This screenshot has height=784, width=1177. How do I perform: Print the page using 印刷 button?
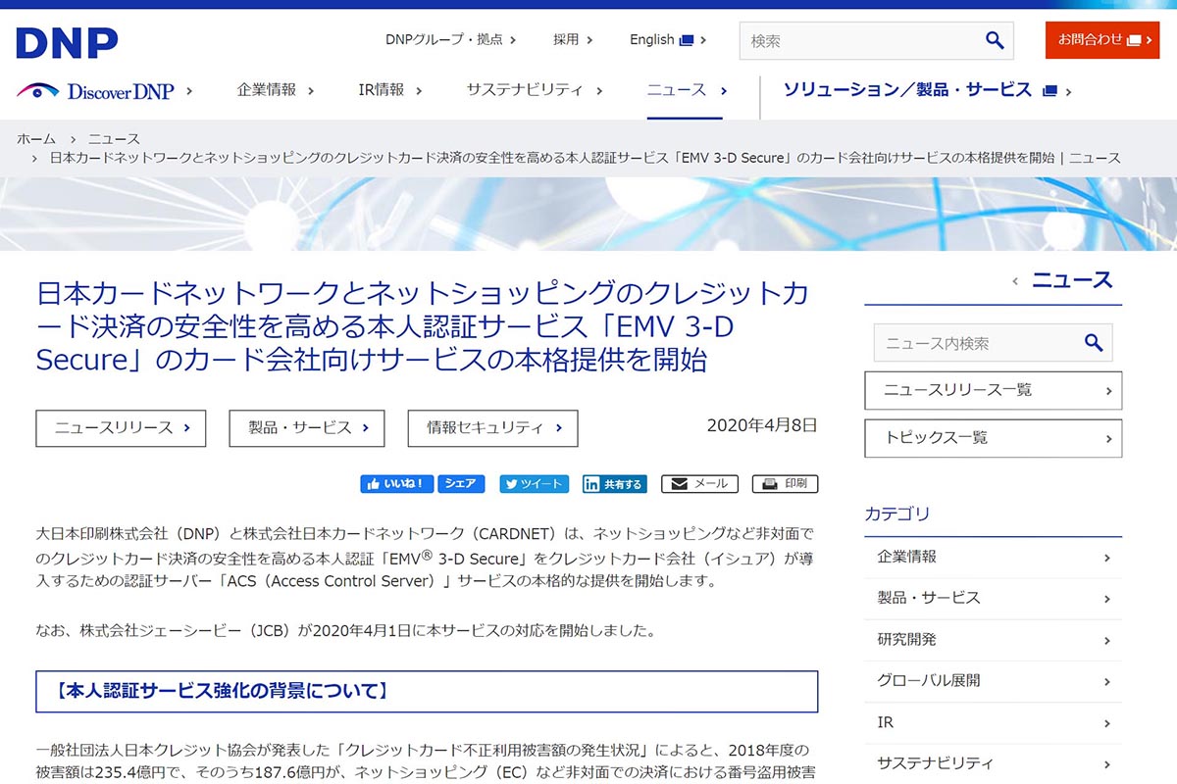point(785,484)
